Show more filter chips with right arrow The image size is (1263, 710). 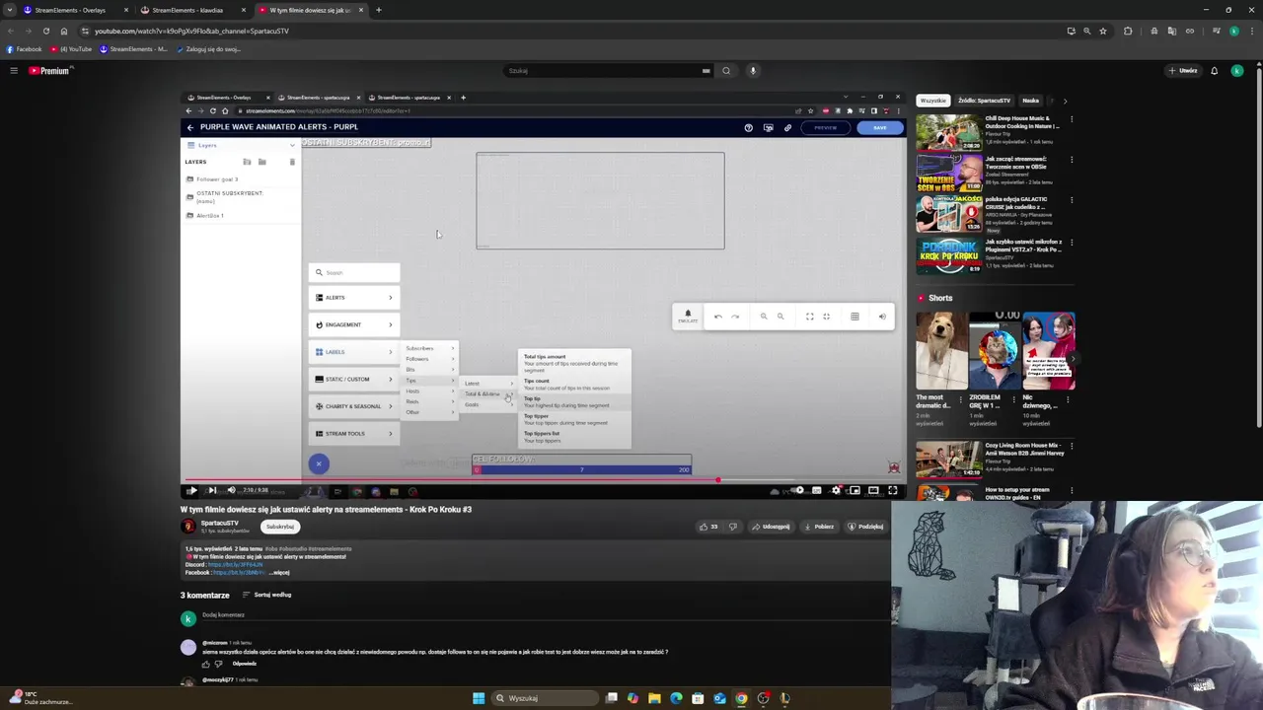(1065, 101)
